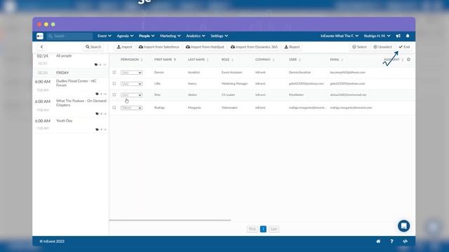Open Admin permission dropdown for Rodrigo
Screen dimensions: 449x252
[131, 108]
